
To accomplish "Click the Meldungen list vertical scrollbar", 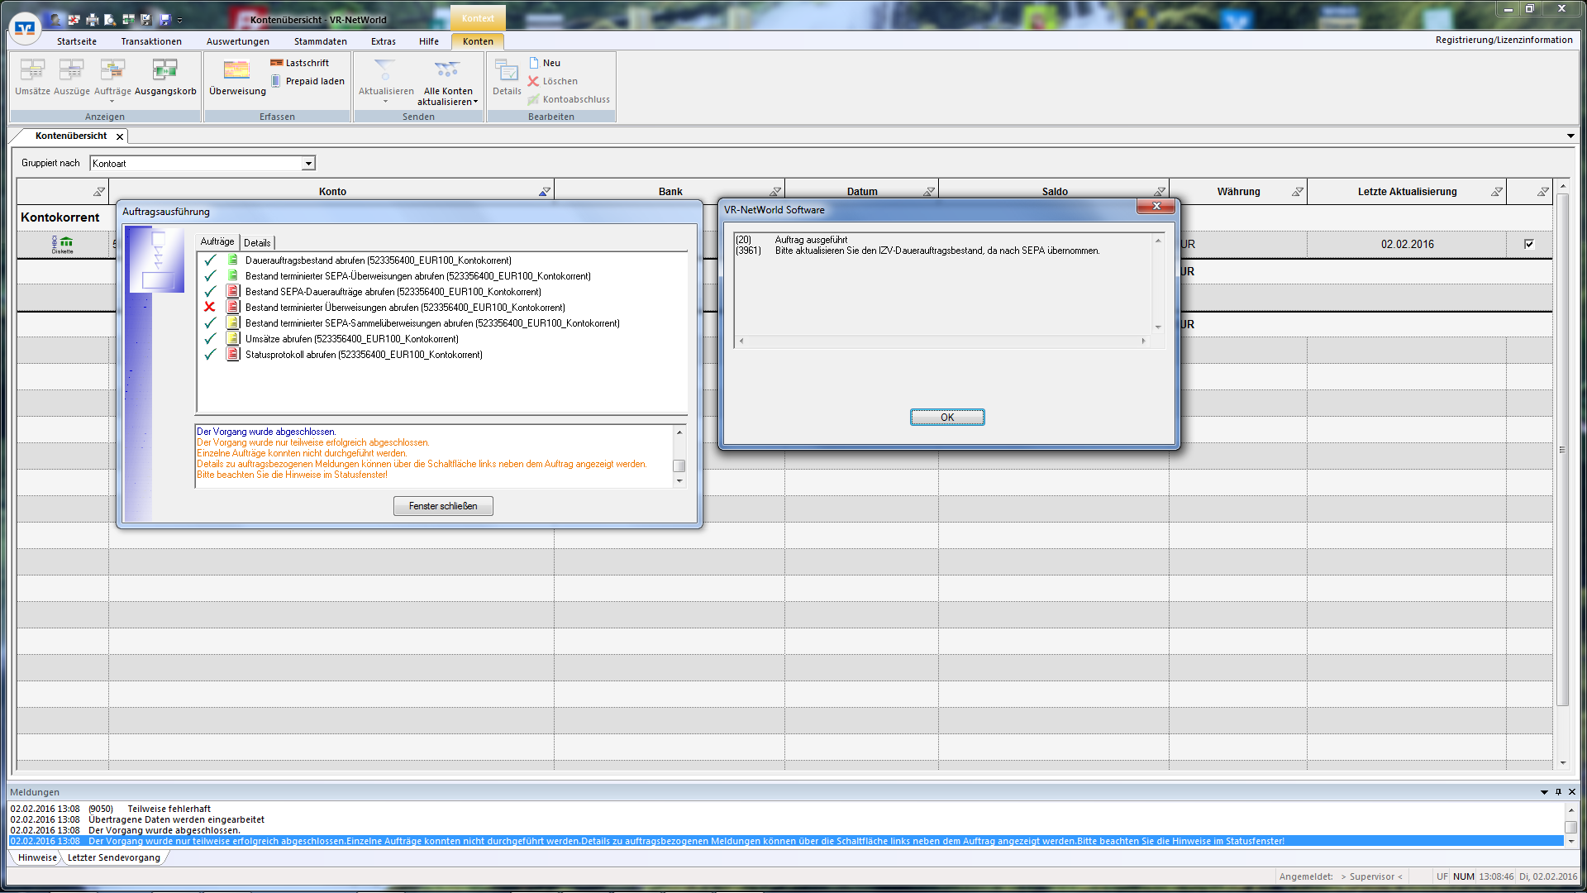I will point(1570,825).
